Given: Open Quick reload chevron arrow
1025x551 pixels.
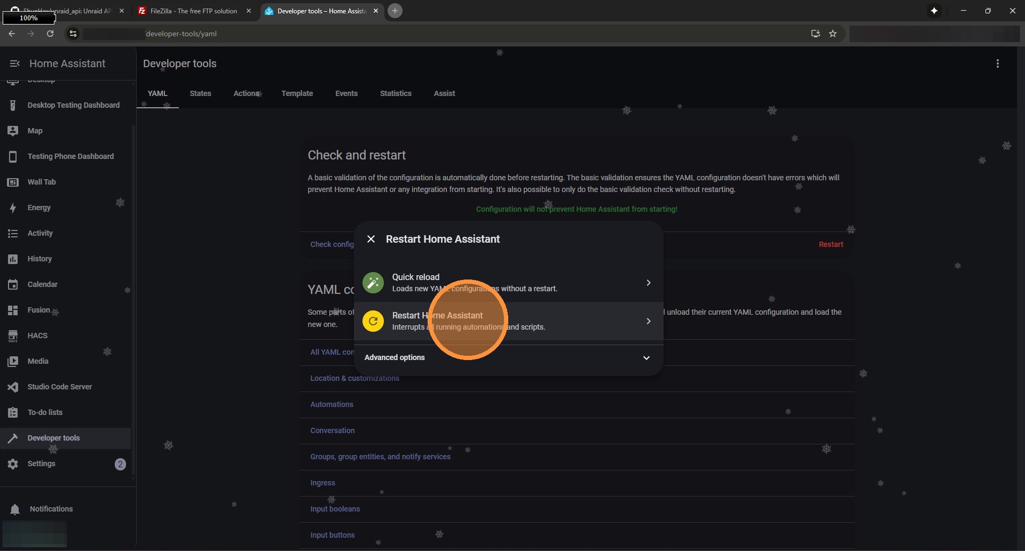Looking at the screenshot, I should click(648, 283).
